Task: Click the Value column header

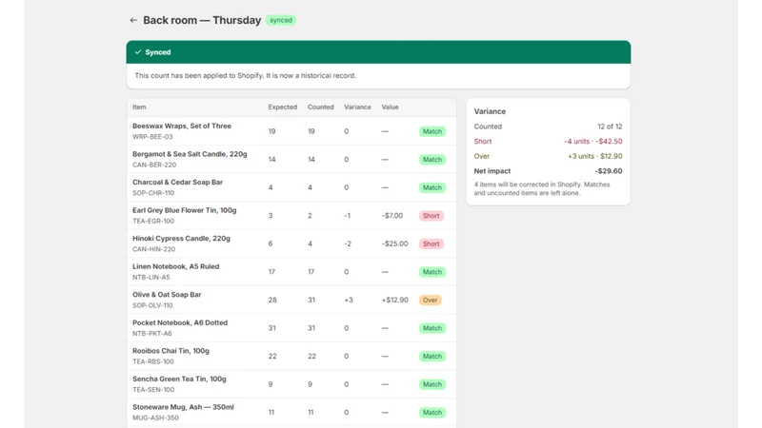Action: (x=390, y=107)
